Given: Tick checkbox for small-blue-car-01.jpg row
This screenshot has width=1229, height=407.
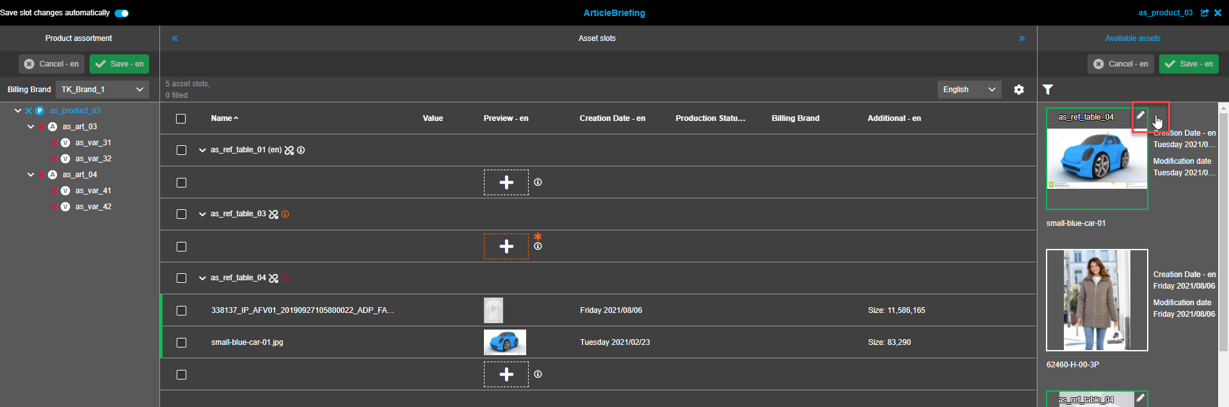Looking at the screenshot, I should (181, 342).
